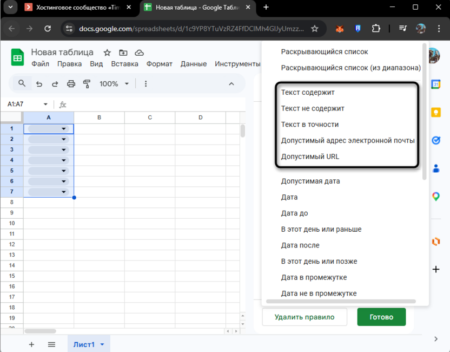Select the paint format tool

tap(87, 84)
